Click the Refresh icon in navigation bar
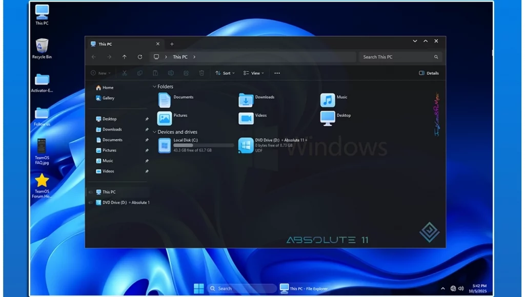Image resolution: width=525 pixels, height=297 pixels. [x=139, y=57]
